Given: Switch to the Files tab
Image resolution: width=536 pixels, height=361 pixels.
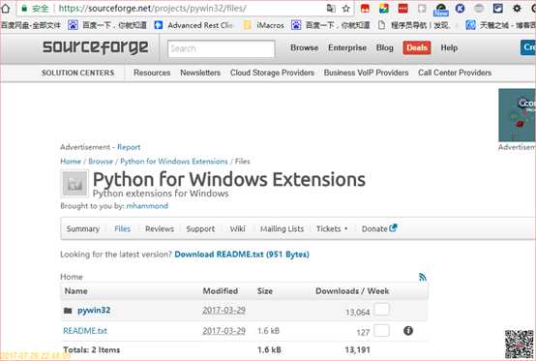Looking at the screenshot, I should [x=122, y=228].
